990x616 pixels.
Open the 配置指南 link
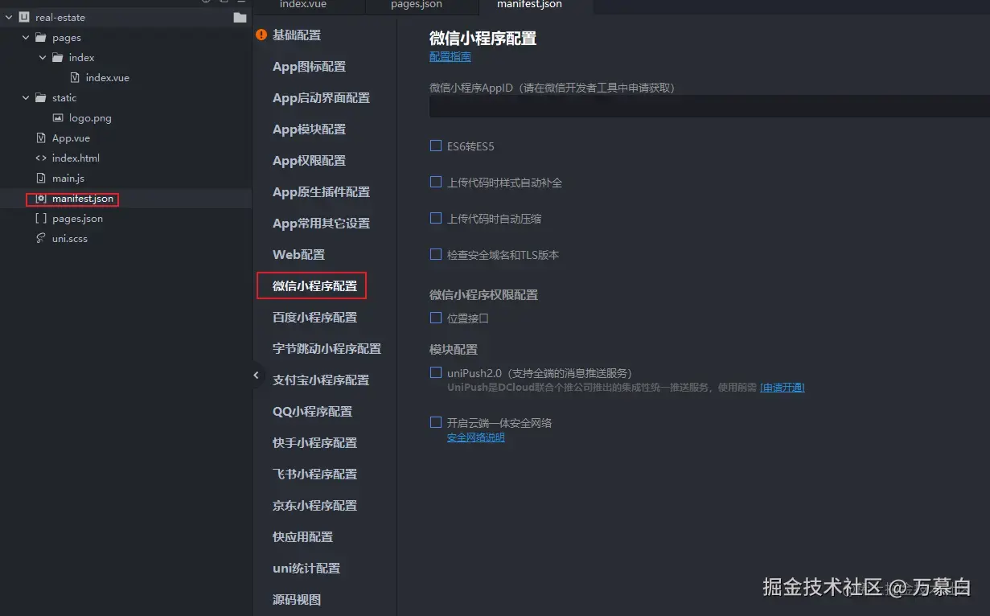450,57
